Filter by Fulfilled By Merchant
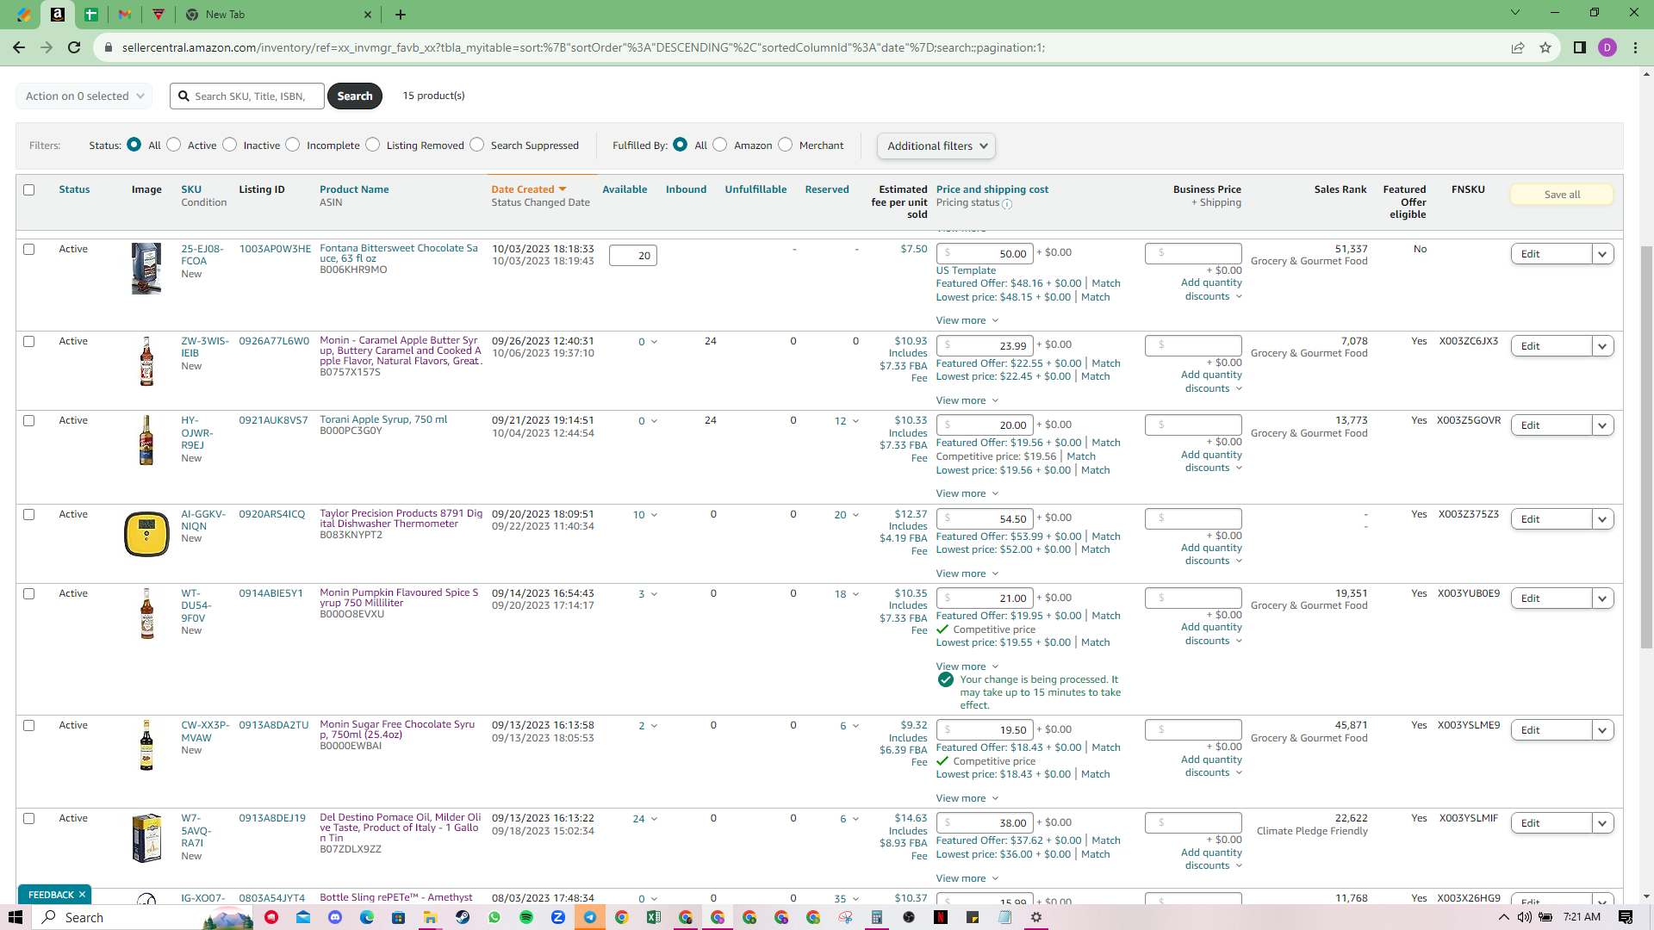The width and height of the screenshot is (1654, 930). tap(785, 145)
